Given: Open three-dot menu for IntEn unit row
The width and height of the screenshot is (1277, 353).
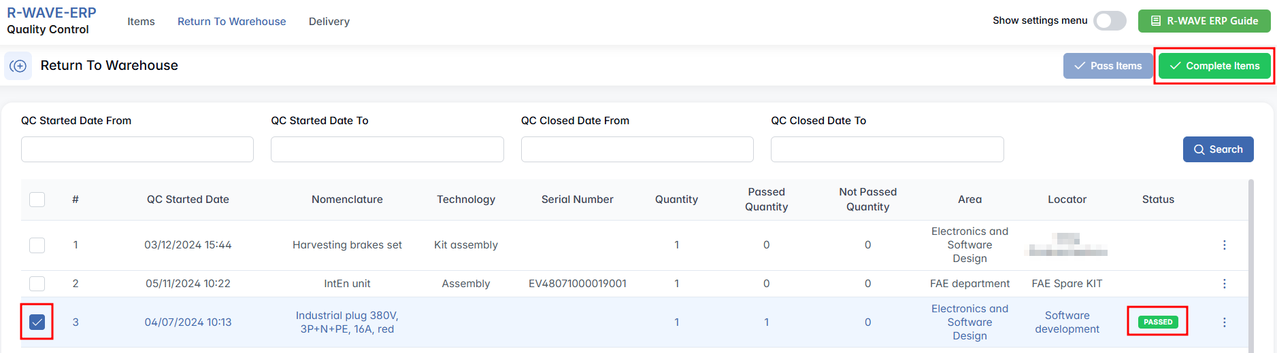Looking at the screenshot, I should pos(1224,284).
